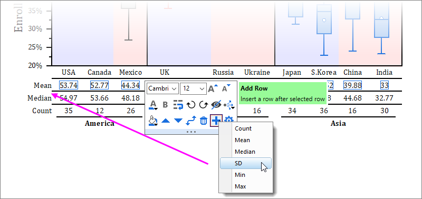The image size is (422, 199).
Task: Open settings with the gear icon
Action: point(228,120)
